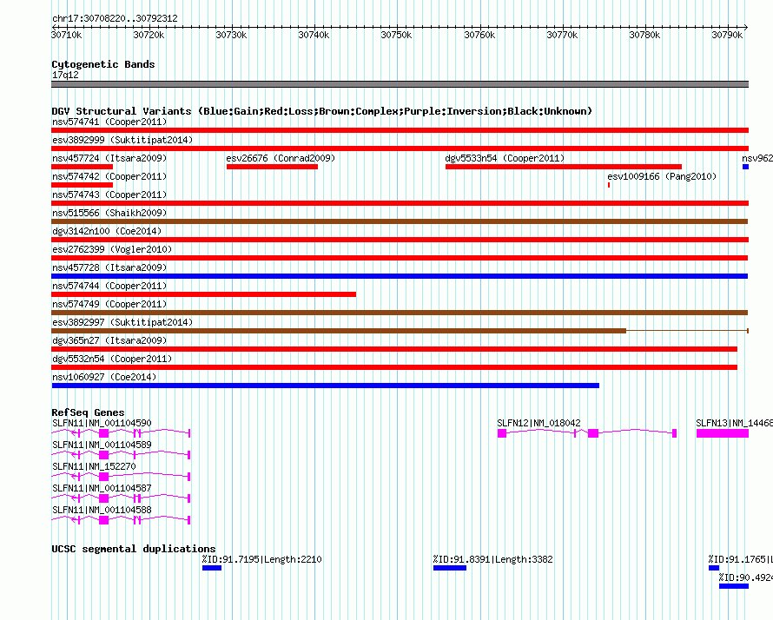773x620 pixels.
Task: Select the SLFN13 magenta exon block
Action: tap(723, 433)
